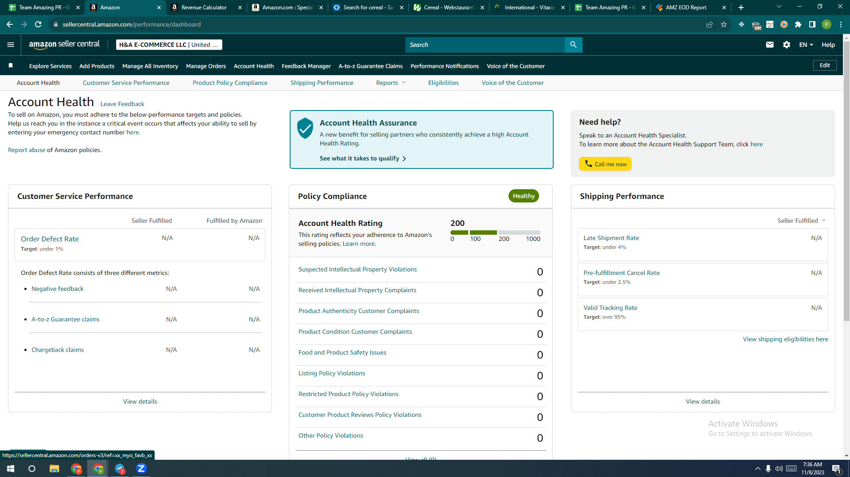Reload the page with the refresh icon

pos(38,24)
